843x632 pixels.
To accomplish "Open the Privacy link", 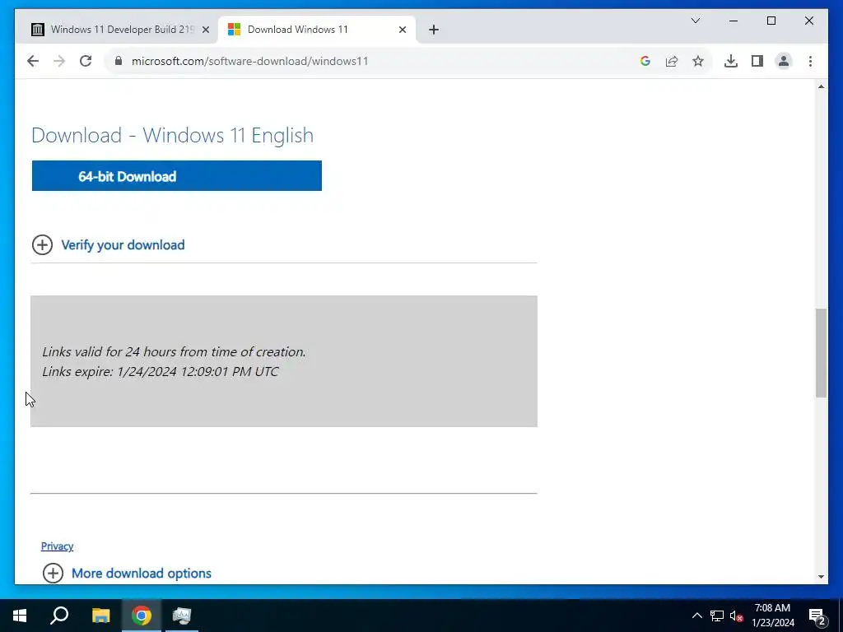I will click(57, 546).
